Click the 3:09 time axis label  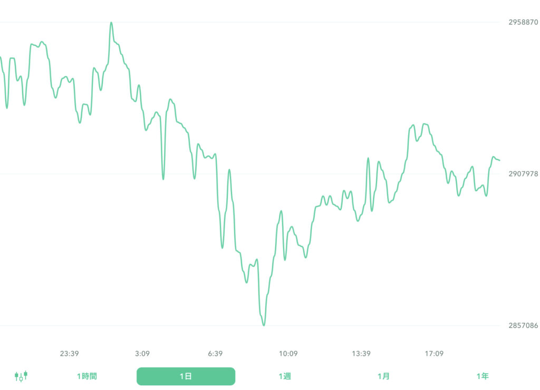point(143,354)
